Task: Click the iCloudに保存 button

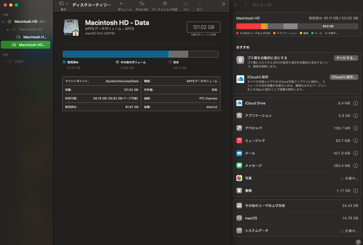Action: [344, 77]
